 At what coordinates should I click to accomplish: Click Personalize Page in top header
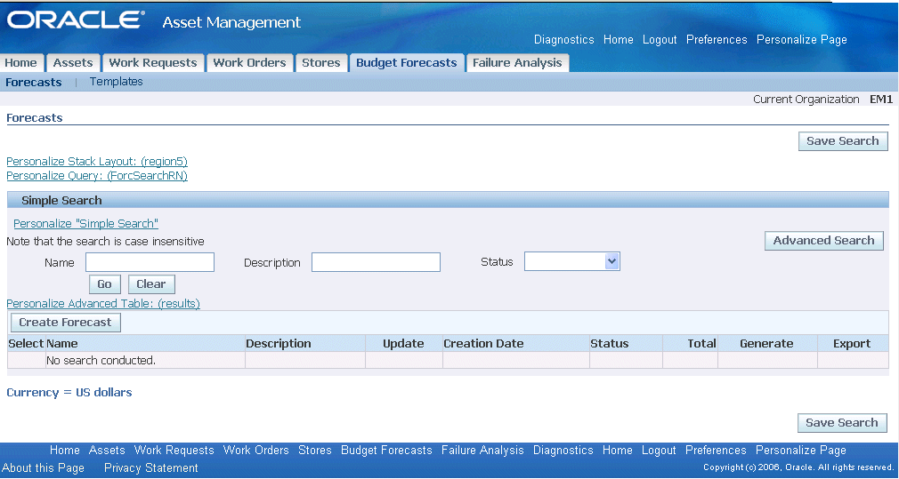[x=801, y=39]
